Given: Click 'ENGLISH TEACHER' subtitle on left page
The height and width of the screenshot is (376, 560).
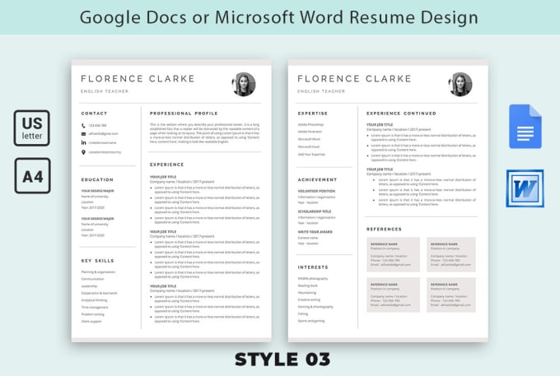Looking at the screenshot, I should [105, 91].
